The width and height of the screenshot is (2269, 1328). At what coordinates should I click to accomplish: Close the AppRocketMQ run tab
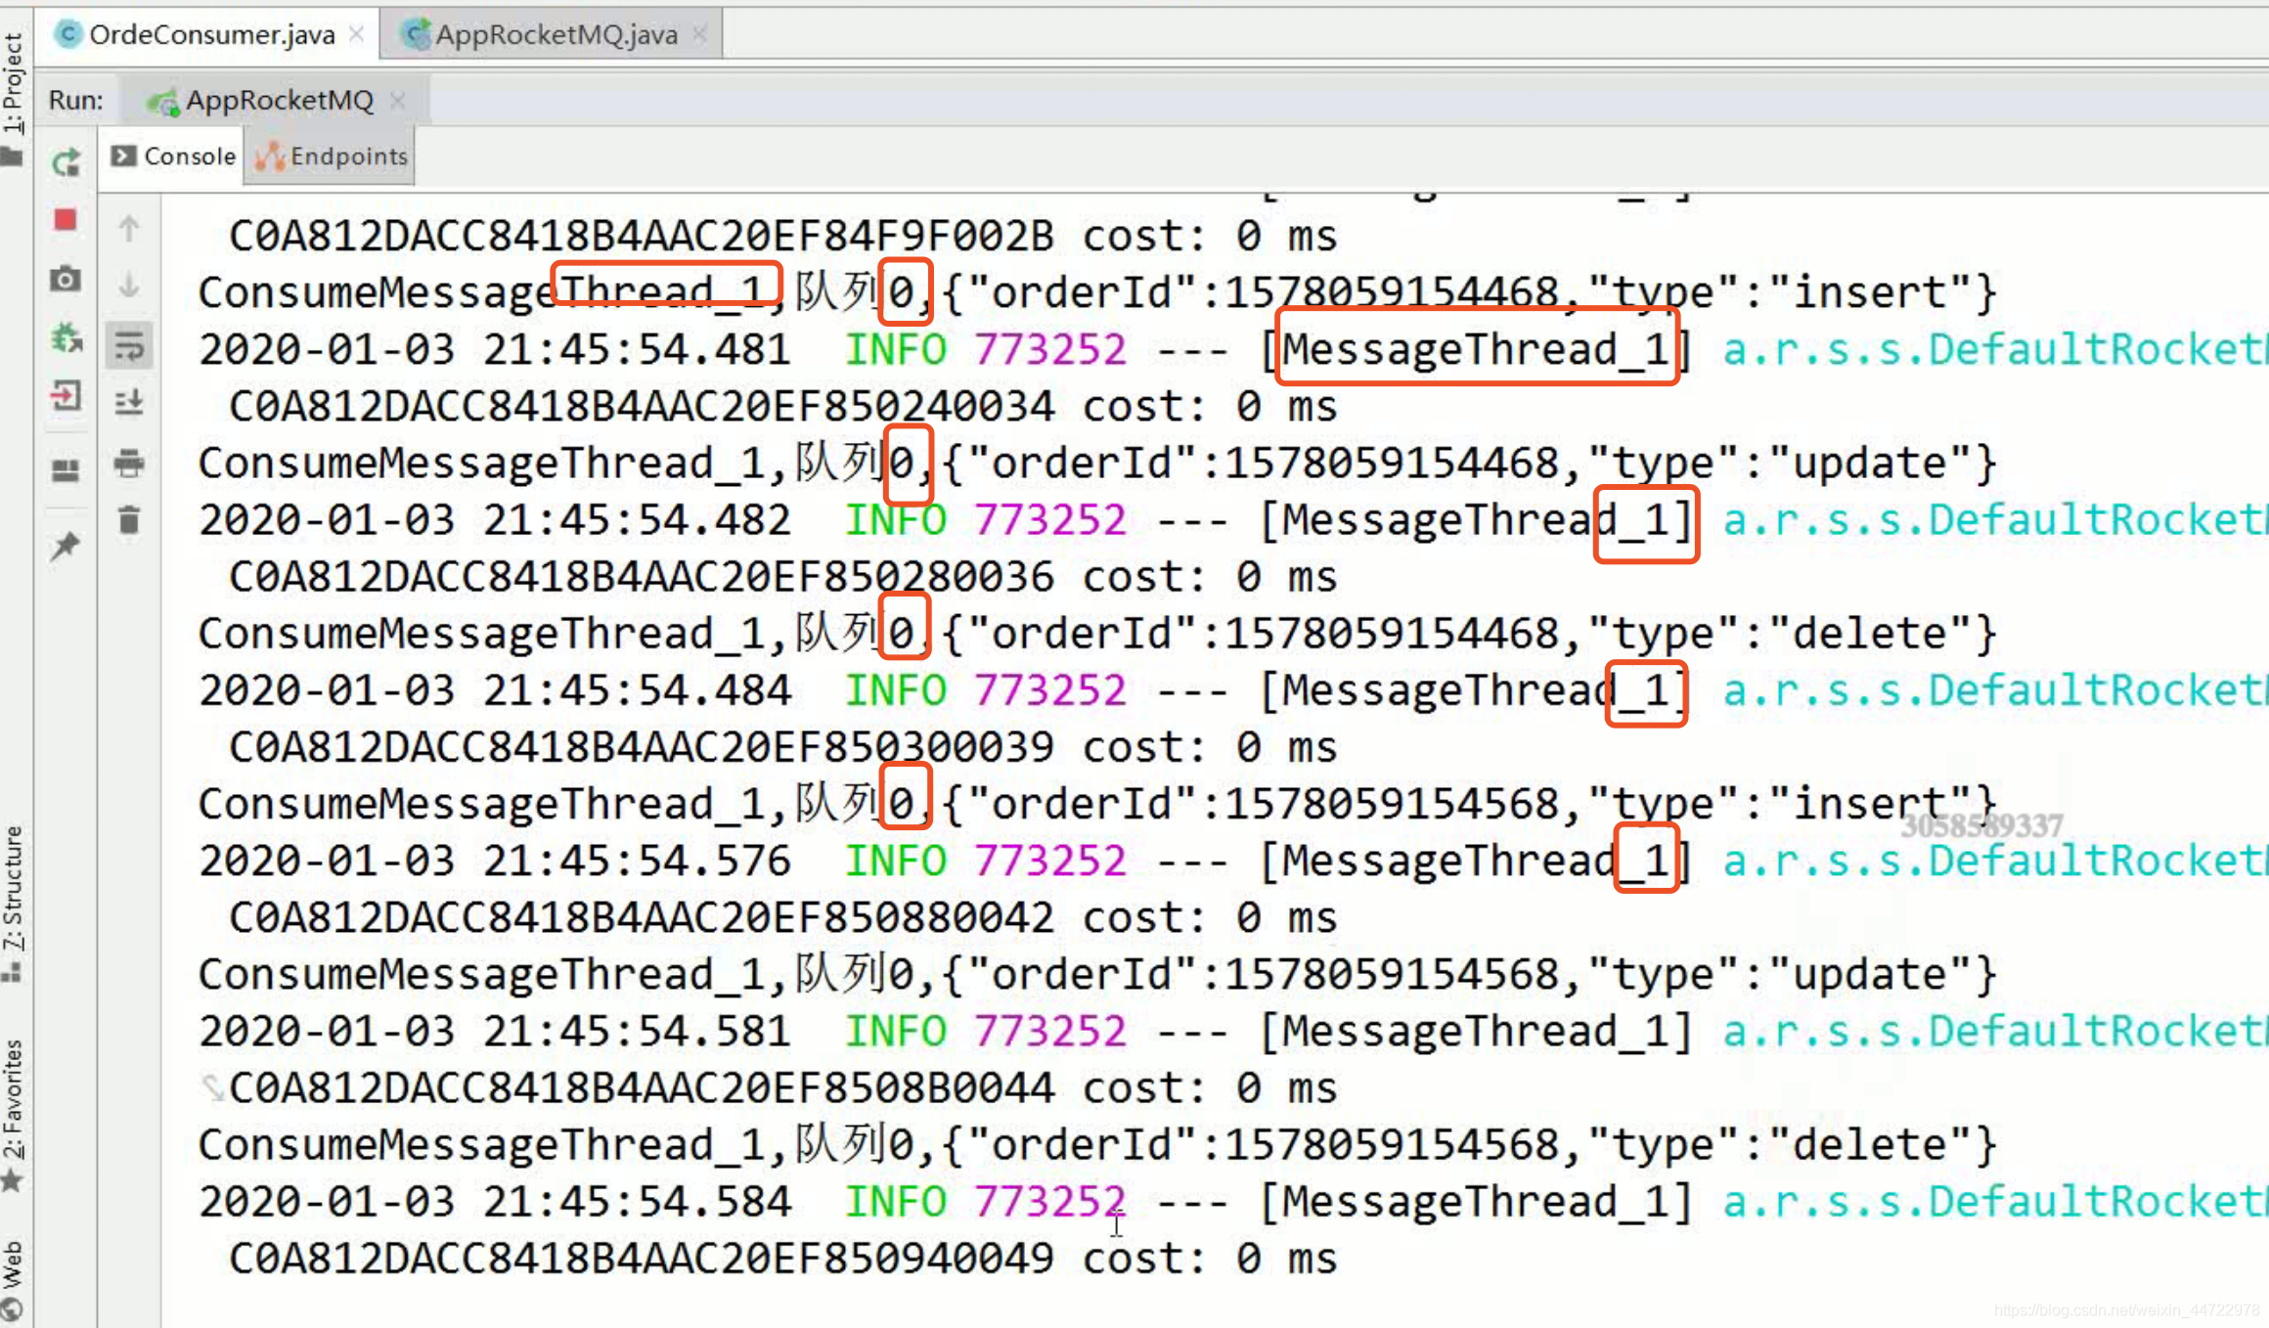[397, 100]
